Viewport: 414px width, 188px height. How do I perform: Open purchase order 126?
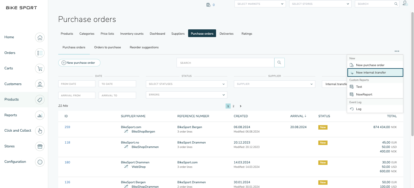(x=67, y=182)
